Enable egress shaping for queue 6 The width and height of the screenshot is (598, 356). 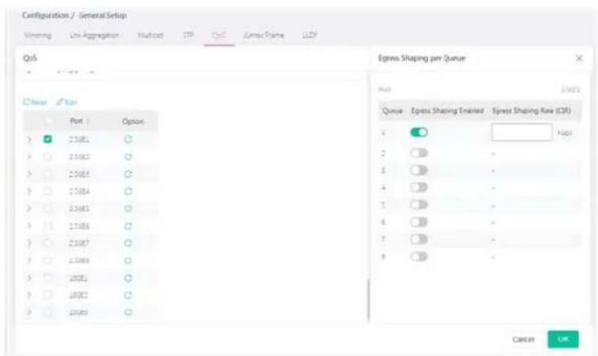pyautogui.click(x=418, y=222)
